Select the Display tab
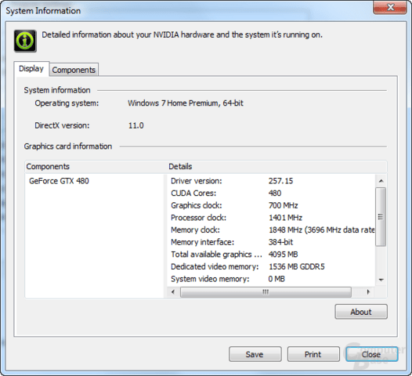The image size is (412, 376). (31, 69)
